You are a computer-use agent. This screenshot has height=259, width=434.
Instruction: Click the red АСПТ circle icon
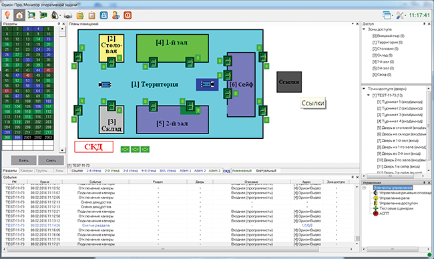pos(376,214)
